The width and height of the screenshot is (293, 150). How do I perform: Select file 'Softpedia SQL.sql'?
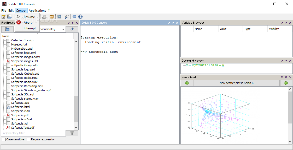(22, 94)
